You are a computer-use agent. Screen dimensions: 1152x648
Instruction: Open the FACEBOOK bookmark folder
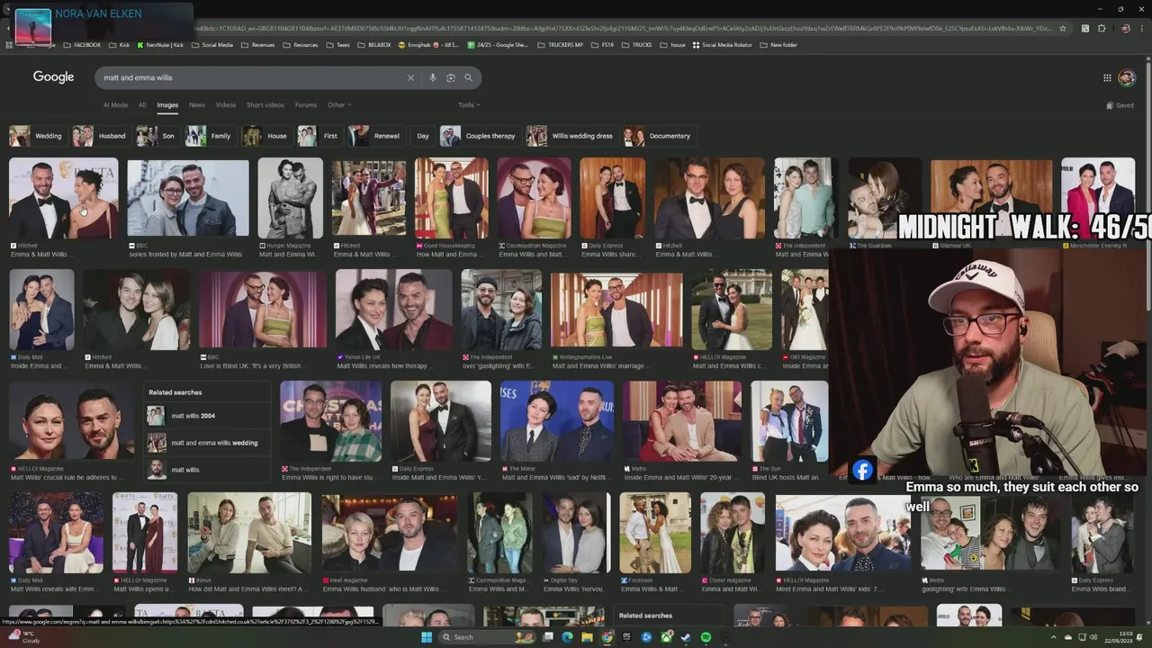point(82,45)
